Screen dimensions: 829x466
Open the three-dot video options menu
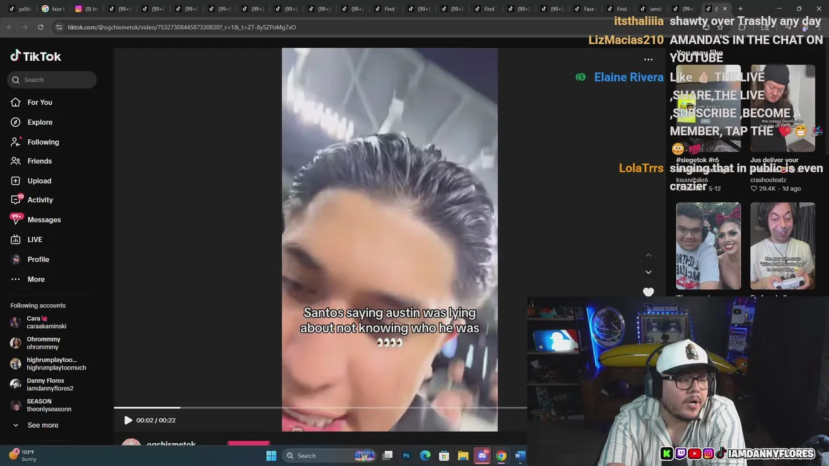click(x=648, y=60)
